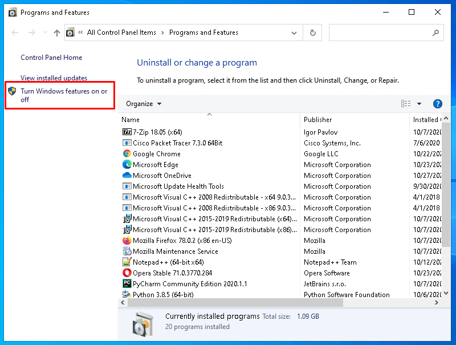This screenshot has height=345, width=456.
Task: Click the horizontal scrollbar thumb
Action: pos(235,303)
